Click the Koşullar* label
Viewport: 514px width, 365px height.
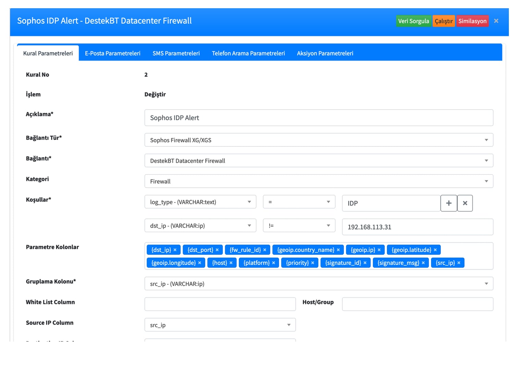38,199
